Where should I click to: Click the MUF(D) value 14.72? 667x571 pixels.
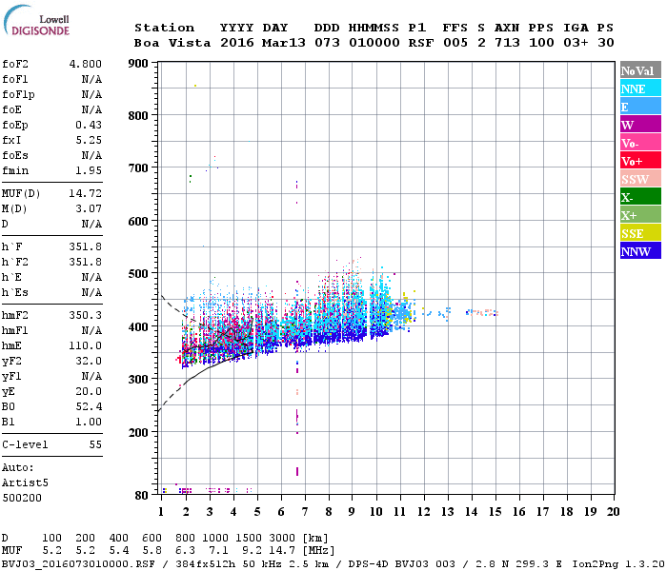[x=86, y=193]
